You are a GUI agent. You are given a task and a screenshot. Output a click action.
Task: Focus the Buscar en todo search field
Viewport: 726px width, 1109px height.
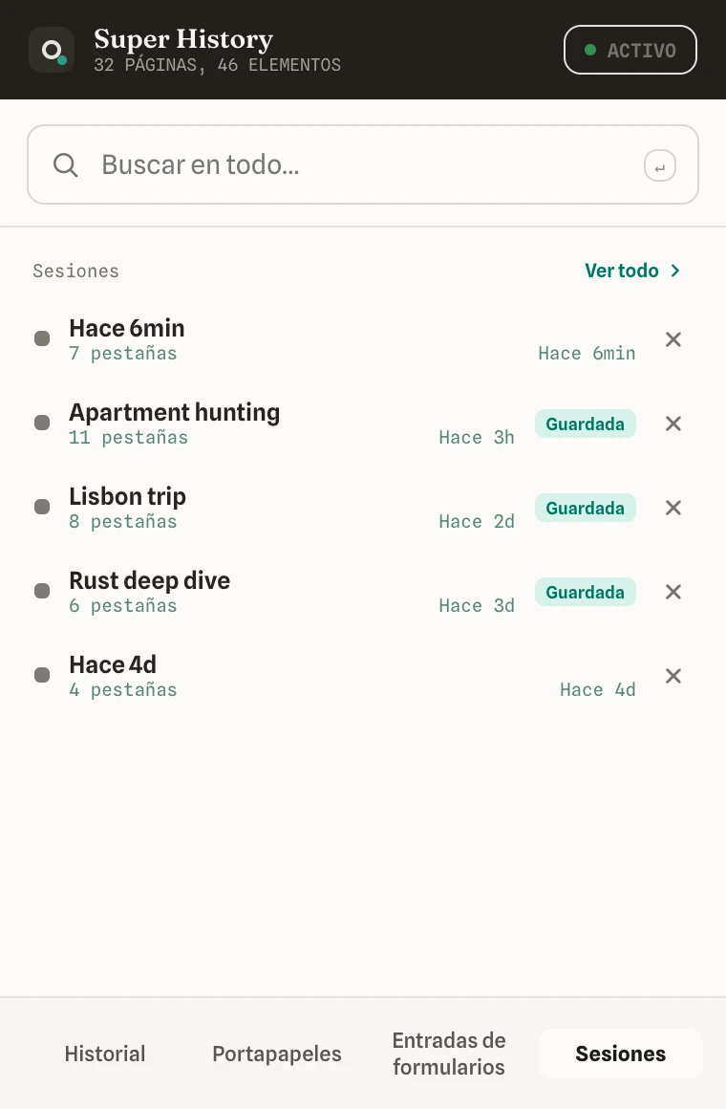pos(363,164)
